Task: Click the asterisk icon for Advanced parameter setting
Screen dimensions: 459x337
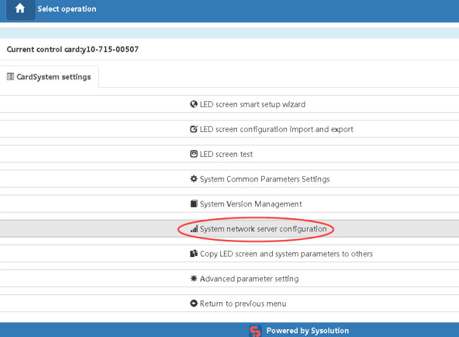Action: (194, 279)
